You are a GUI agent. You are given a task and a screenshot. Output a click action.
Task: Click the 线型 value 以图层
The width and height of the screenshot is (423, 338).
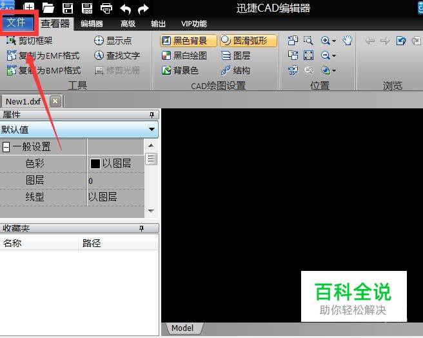coord(116,197)
